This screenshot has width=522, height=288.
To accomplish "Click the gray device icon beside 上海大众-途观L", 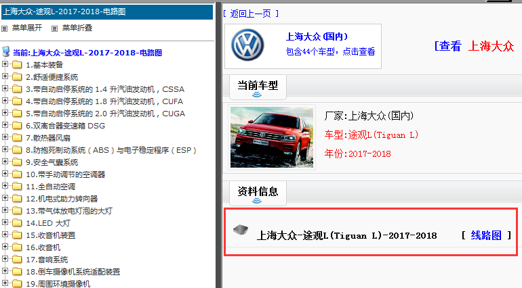I will (x=241, y=229).
